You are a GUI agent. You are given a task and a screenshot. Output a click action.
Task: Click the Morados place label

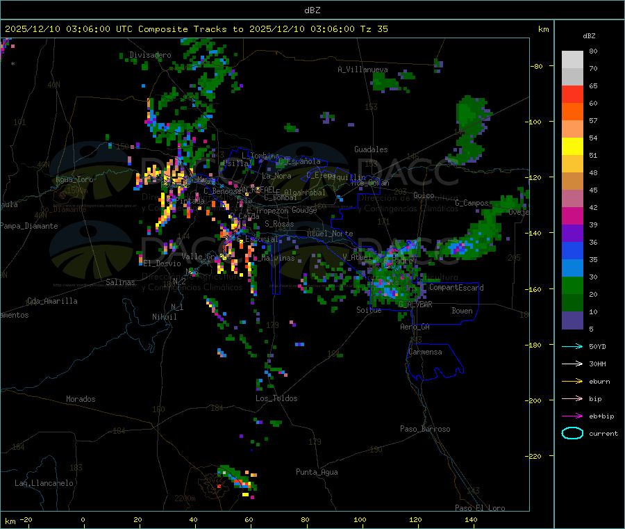(81, 399)
